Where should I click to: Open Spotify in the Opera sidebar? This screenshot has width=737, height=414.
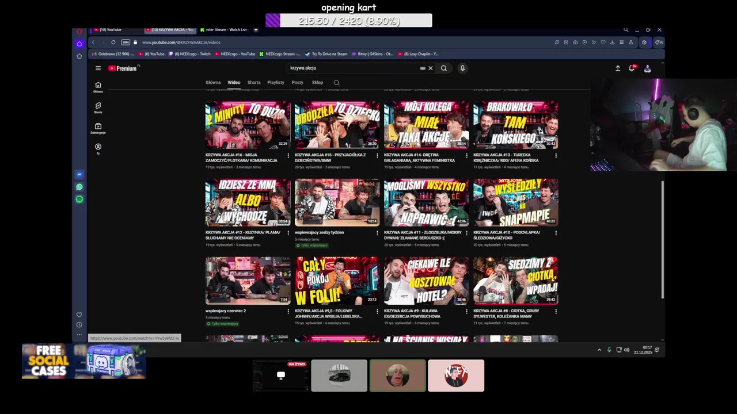click(x=79, y=199)
